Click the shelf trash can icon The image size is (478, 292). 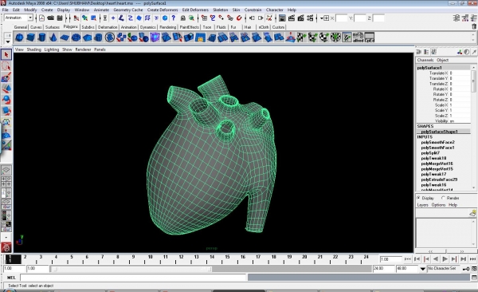coord(474,26)
